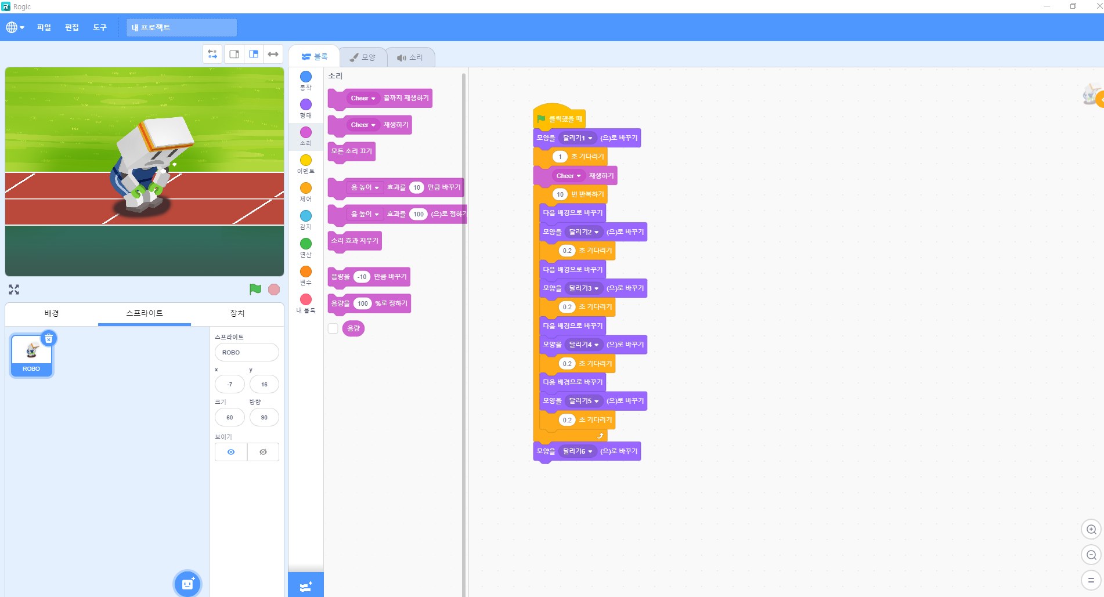Image resolution: width=1104 pixels, height=597 pixels.
Task: Click the add sprite robot button
Action: coord(187,584)
